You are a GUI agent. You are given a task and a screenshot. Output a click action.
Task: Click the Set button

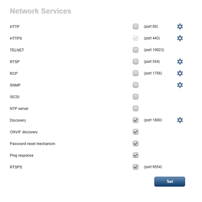[x=170, y=181]
